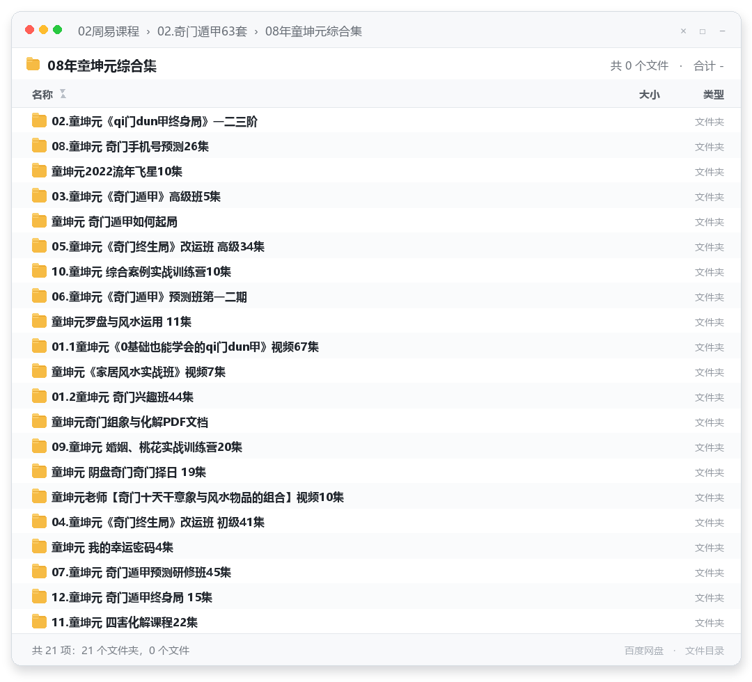Click folder icon of 童坤元罗盘与风水运用 11集
752x682 pixels.
click(39, 321)
